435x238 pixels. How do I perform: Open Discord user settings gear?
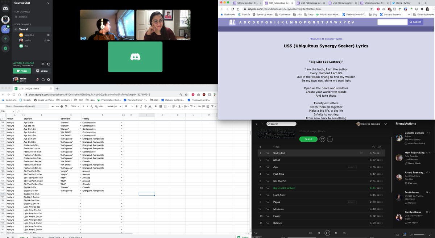point(49,79)
